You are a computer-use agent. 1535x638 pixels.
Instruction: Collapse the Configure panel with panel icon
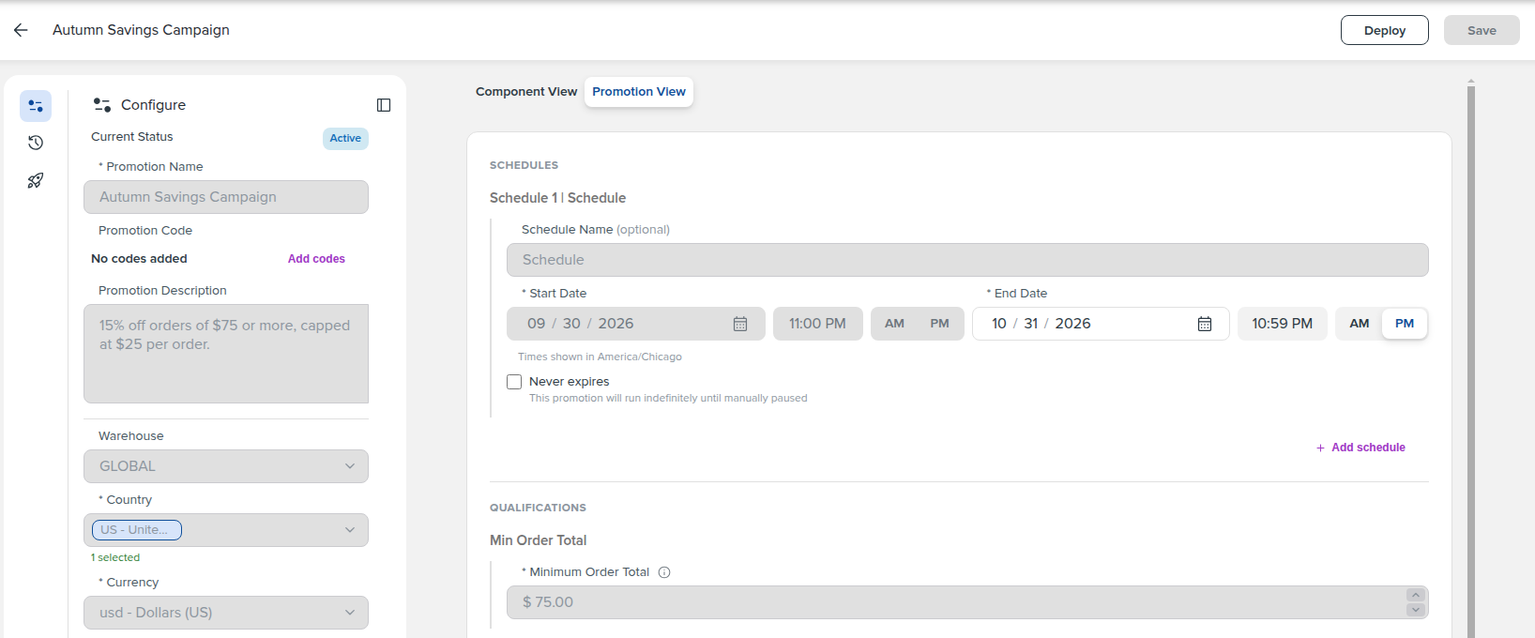point(384,105)
